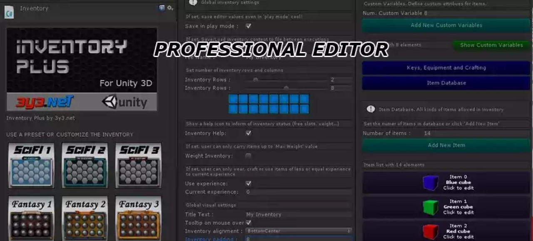Choose the Fantasy 1 preset
Screen dimensions: 533x241
[31, 218]
